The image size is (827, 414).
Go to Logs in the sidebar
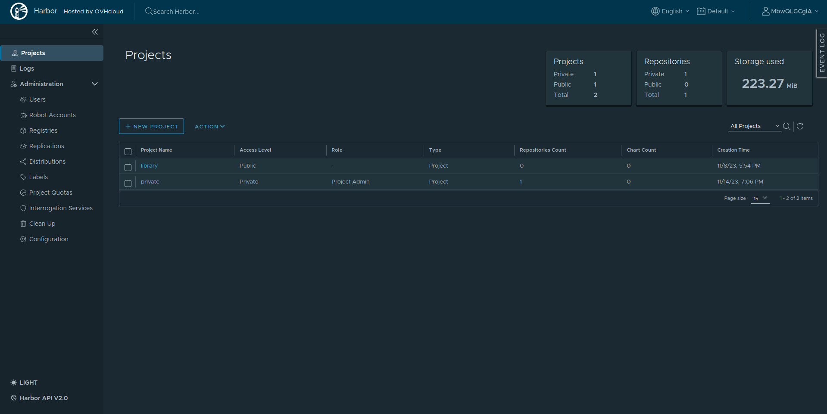[x=27, y=68]
